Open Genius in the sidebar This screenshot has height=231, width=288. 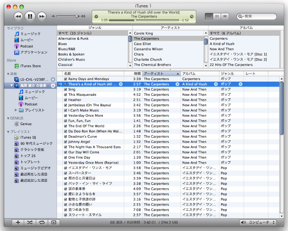[x=26, y=124]
